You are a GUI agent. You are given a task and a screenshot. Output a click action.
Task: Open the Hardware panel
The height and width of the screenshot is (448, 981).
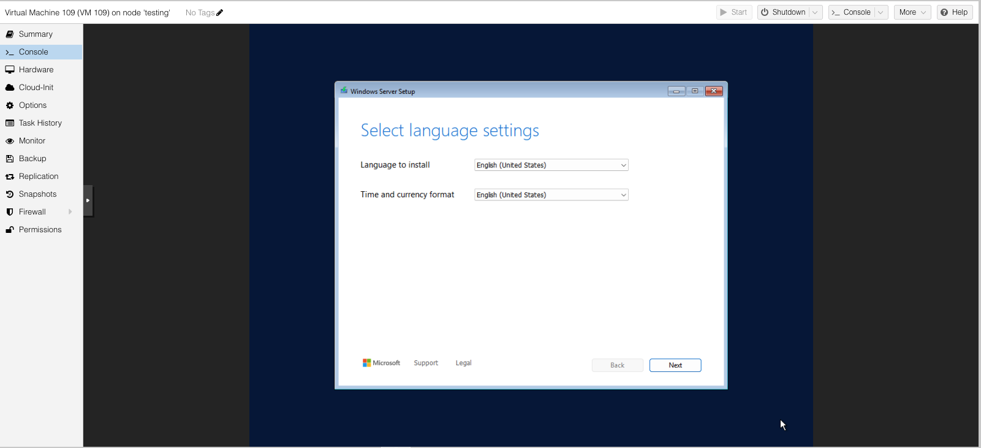click(41, 70)
